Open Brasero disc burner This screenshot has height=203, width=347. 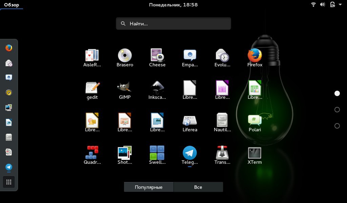tap(125, 58)
